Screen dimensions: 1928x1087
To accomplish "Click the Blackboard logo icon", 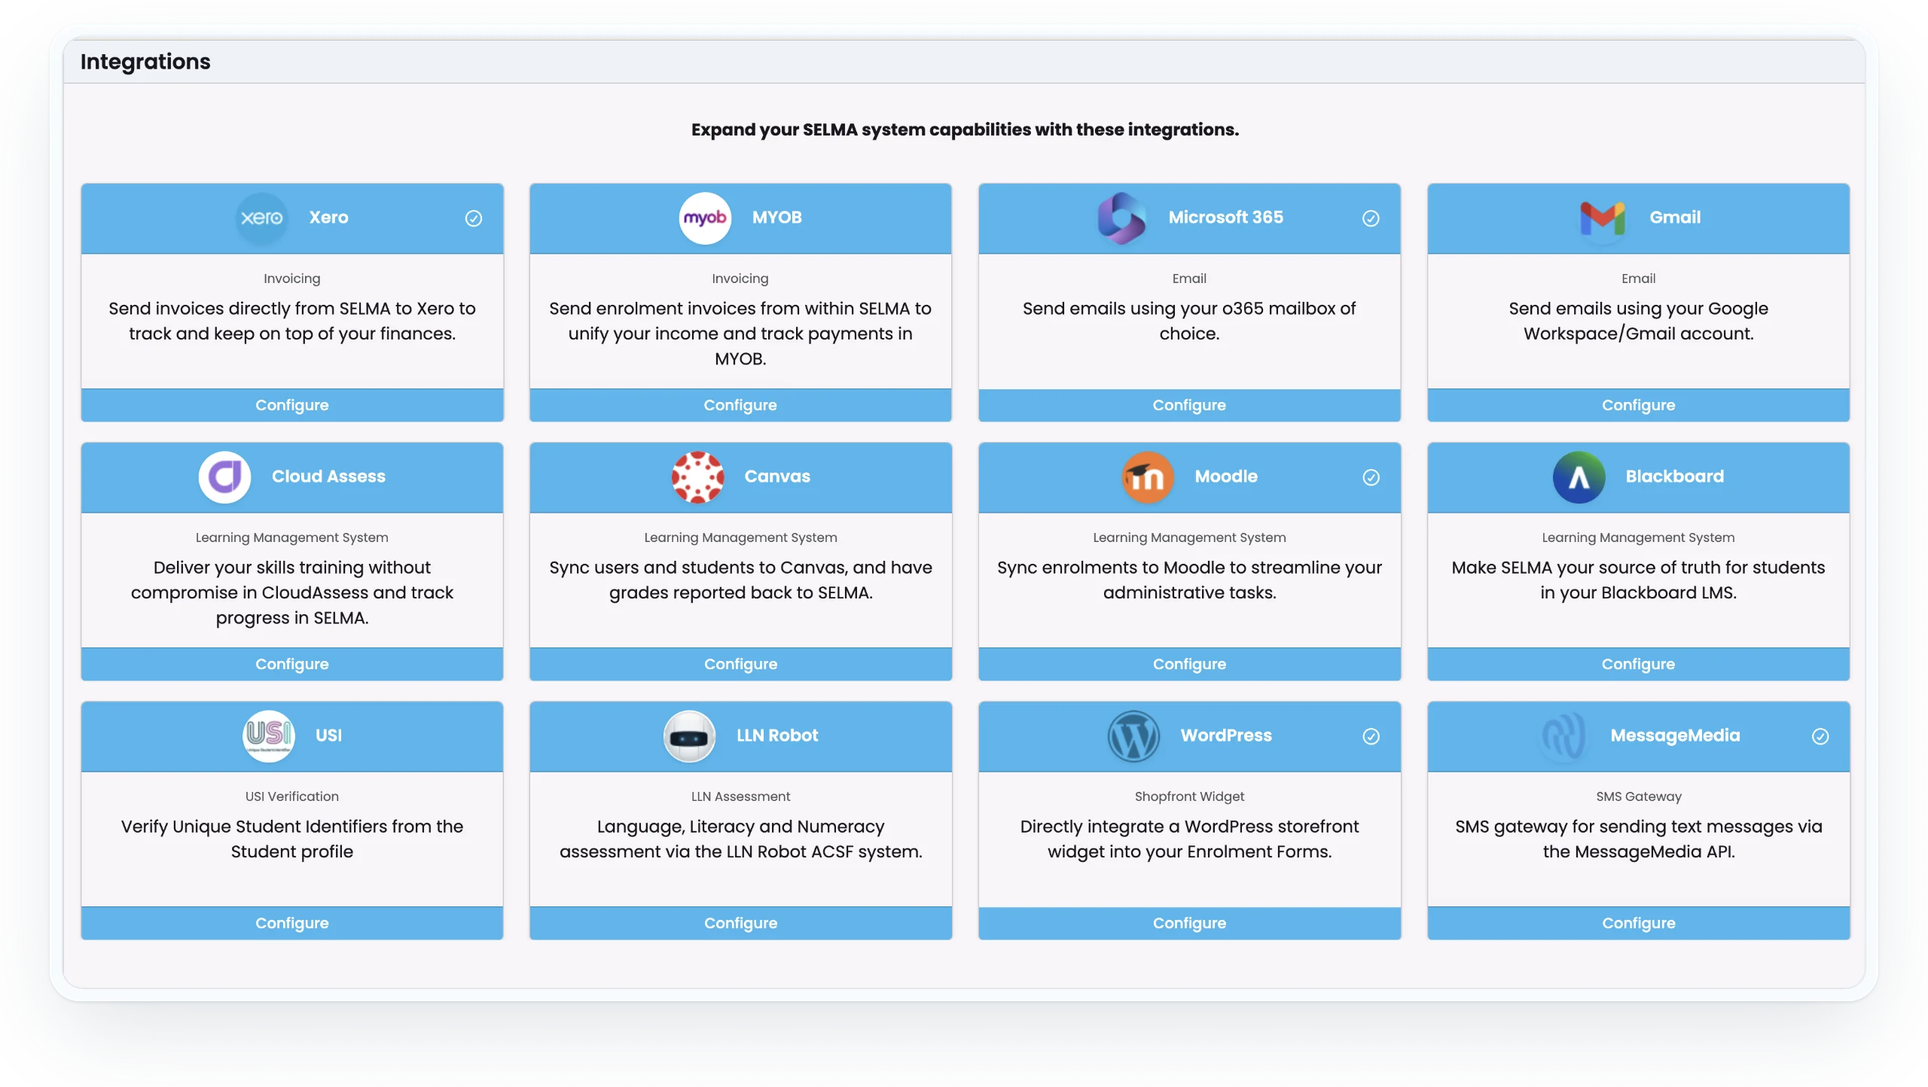I will (1579, 477).
